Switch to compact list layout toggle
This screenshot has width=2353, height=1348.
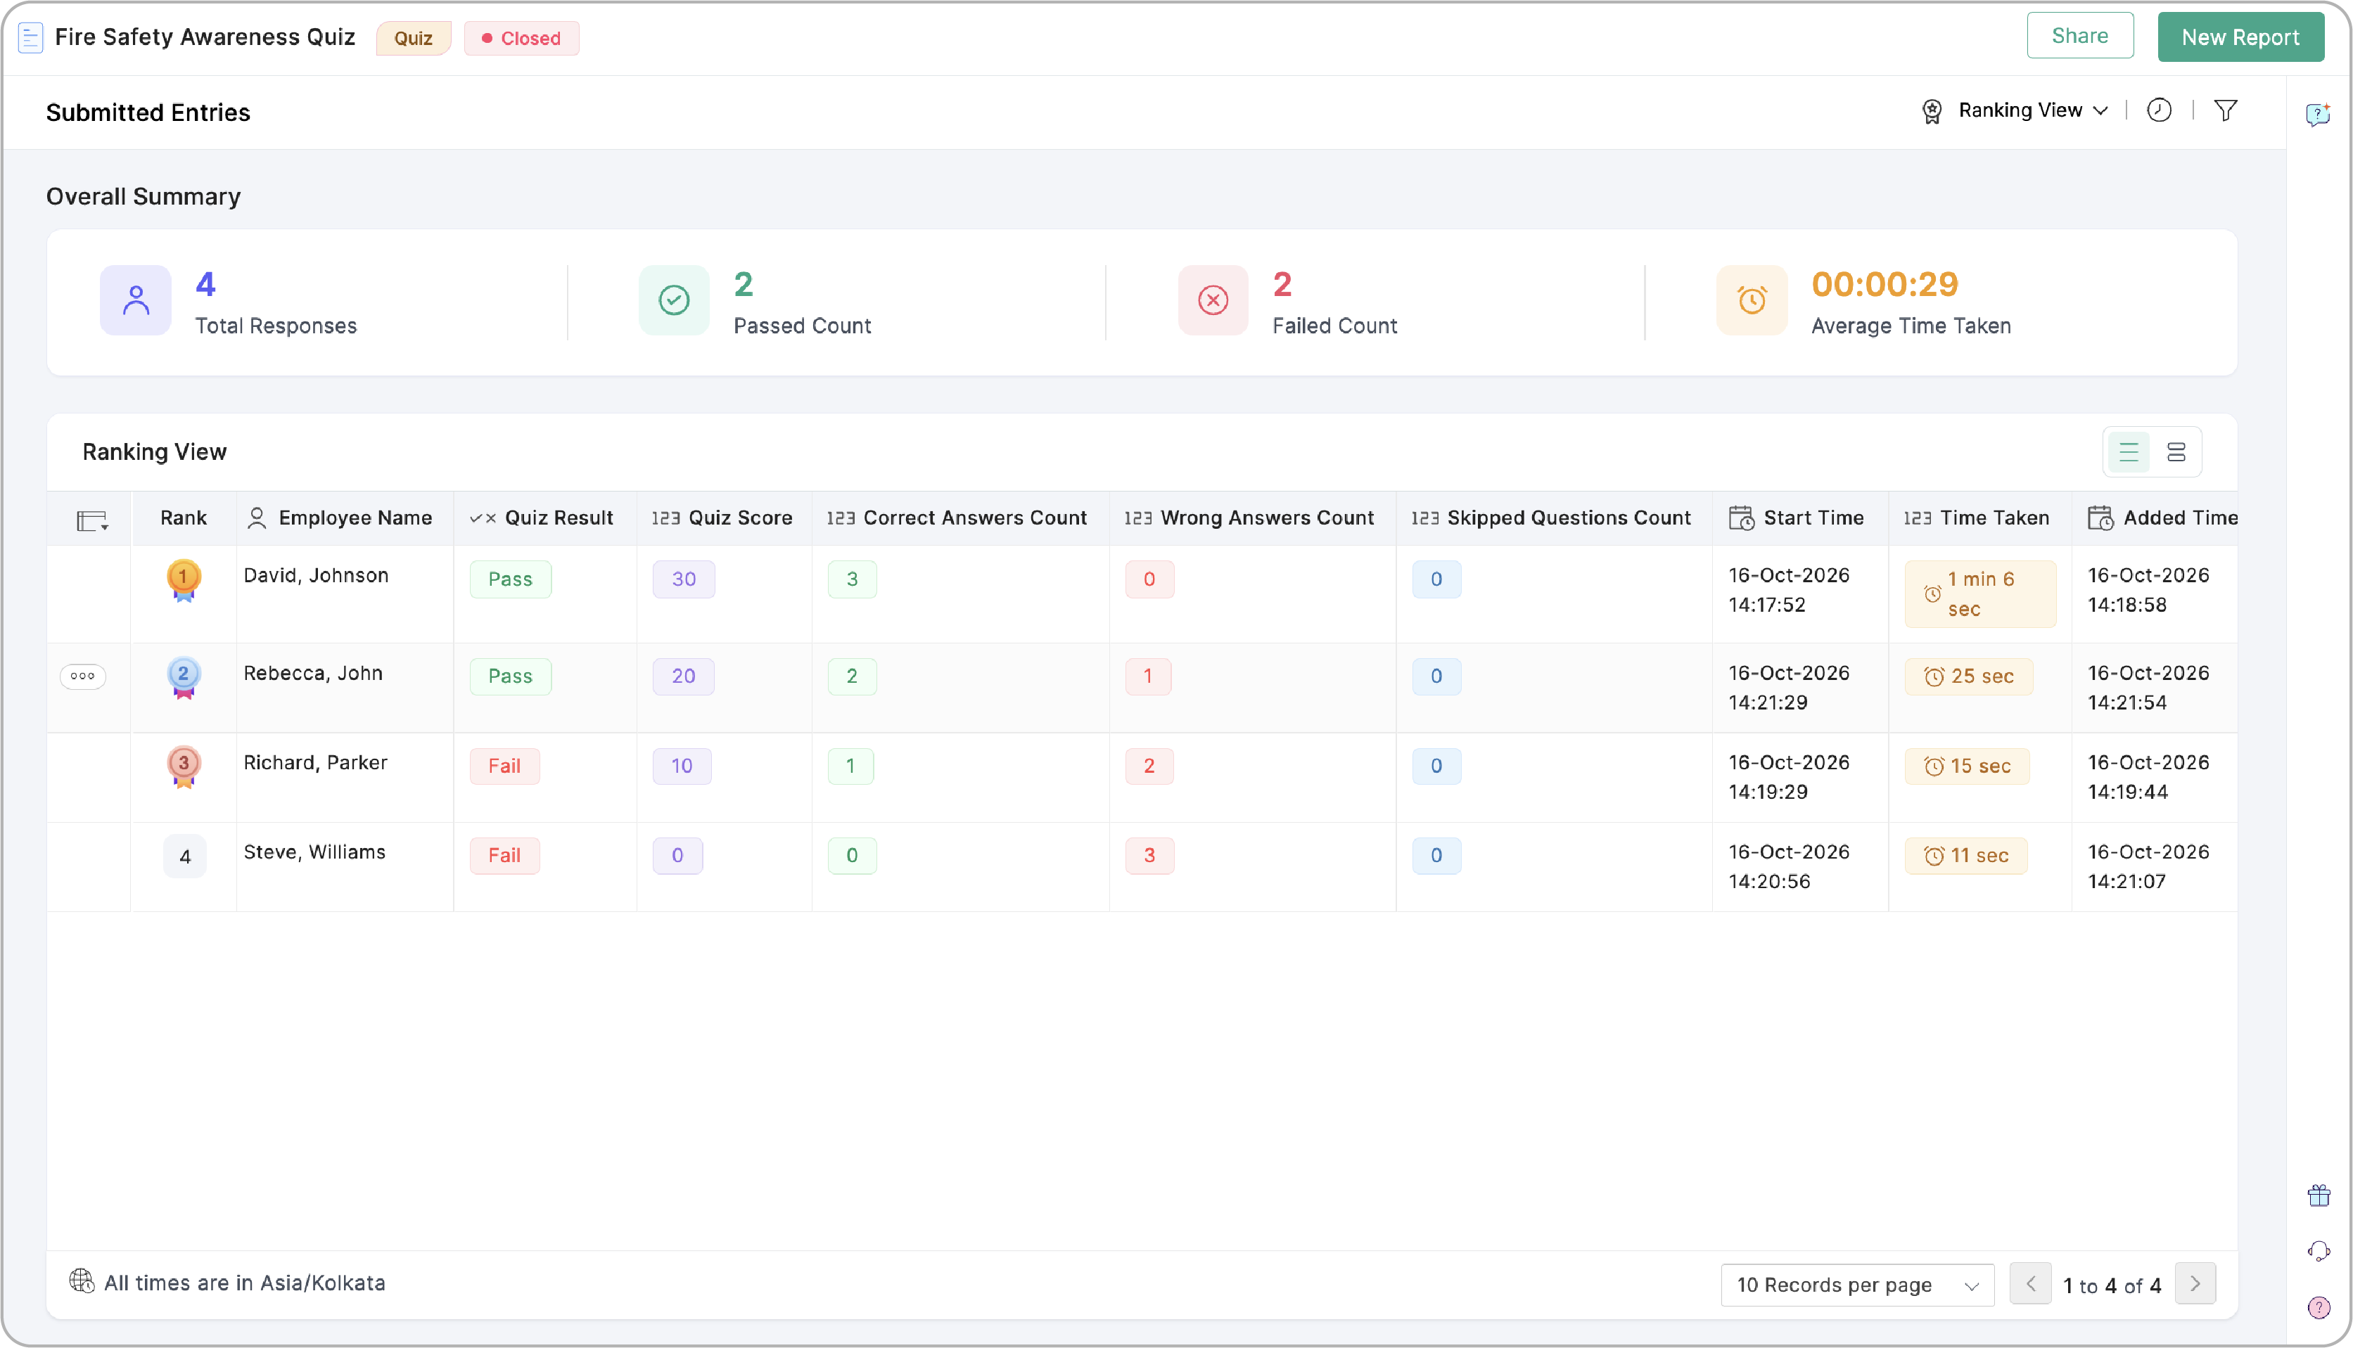tap(2128, 452)
